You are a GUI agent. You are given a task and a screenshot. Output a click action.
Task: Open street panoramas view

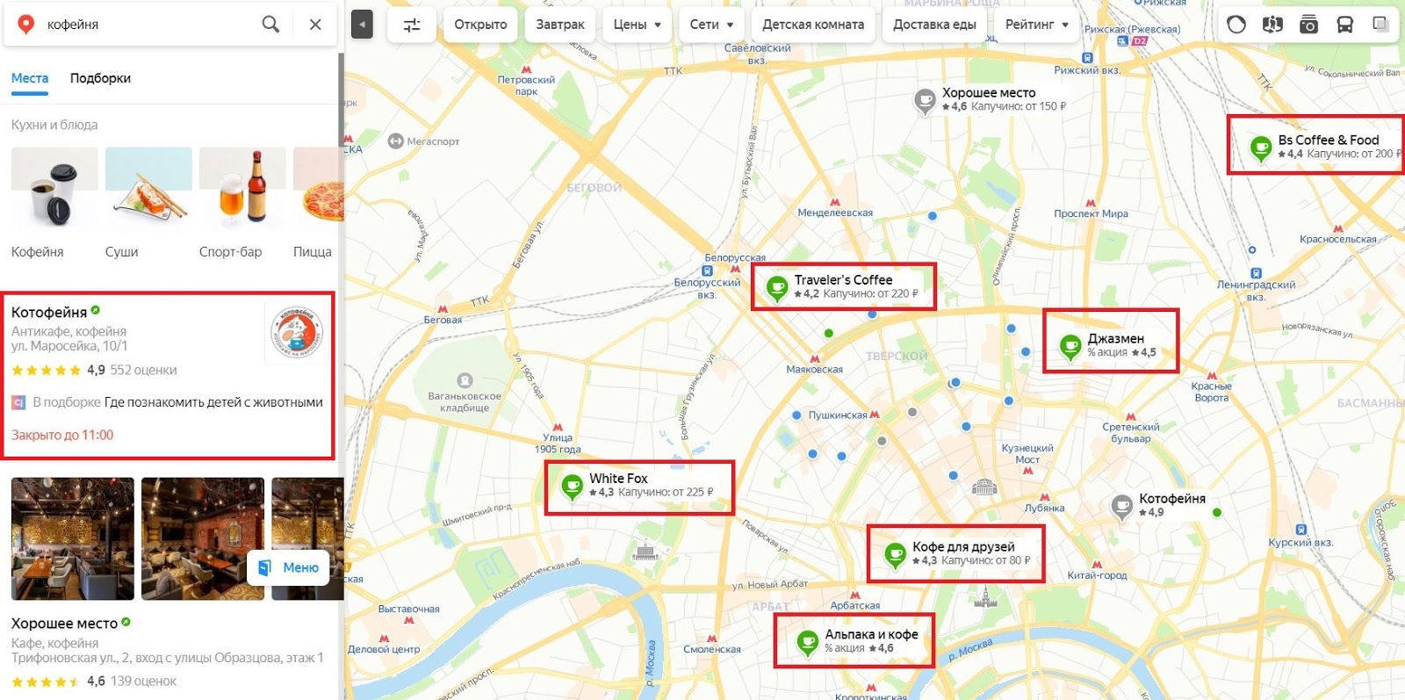1272,25
